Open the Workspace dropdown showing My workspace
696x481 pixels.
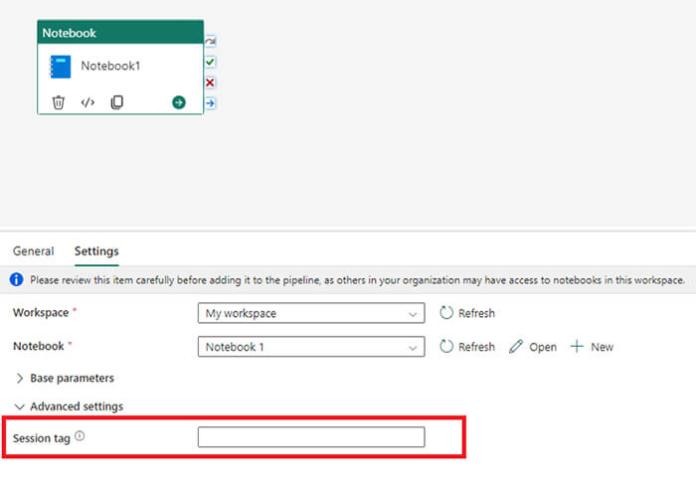311,313
